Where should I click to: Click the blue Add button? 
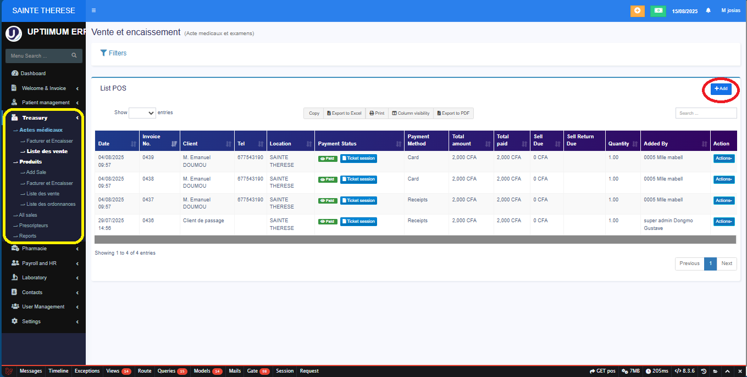tap(721, 89)
